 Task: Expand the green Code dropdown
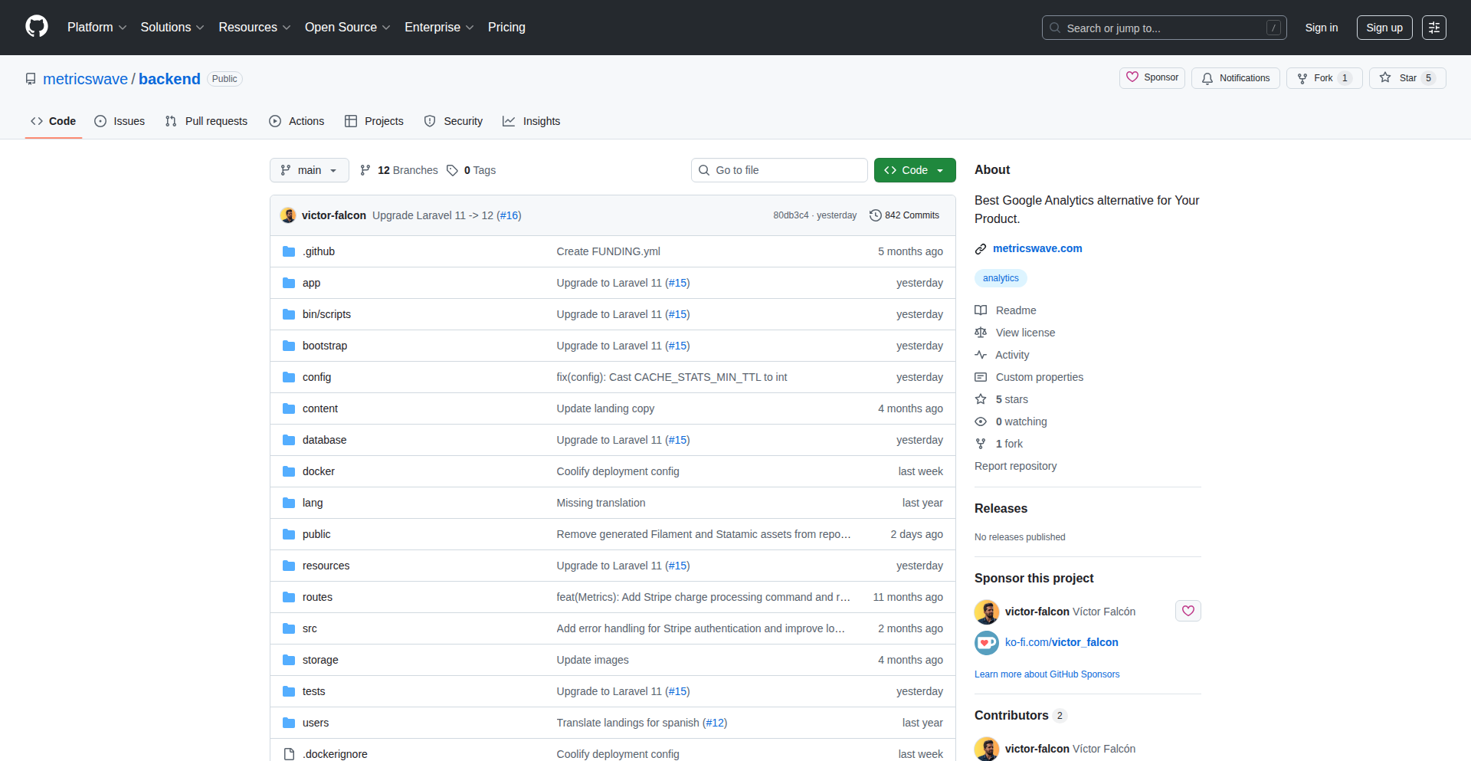(914, 170)
